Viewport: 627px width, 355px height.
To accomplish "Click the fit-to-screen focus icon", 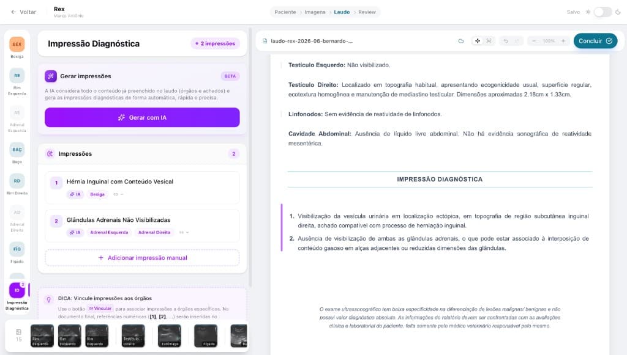I will pyautogui.click(x=489, y=41).
